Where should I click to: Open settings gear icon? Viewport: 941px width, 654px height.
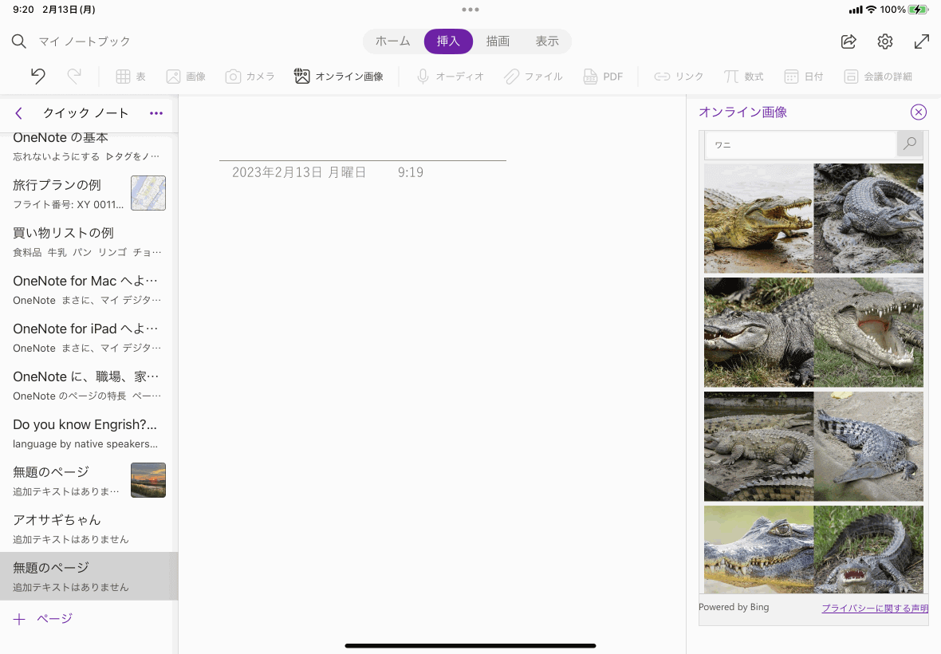pos(885,41)
